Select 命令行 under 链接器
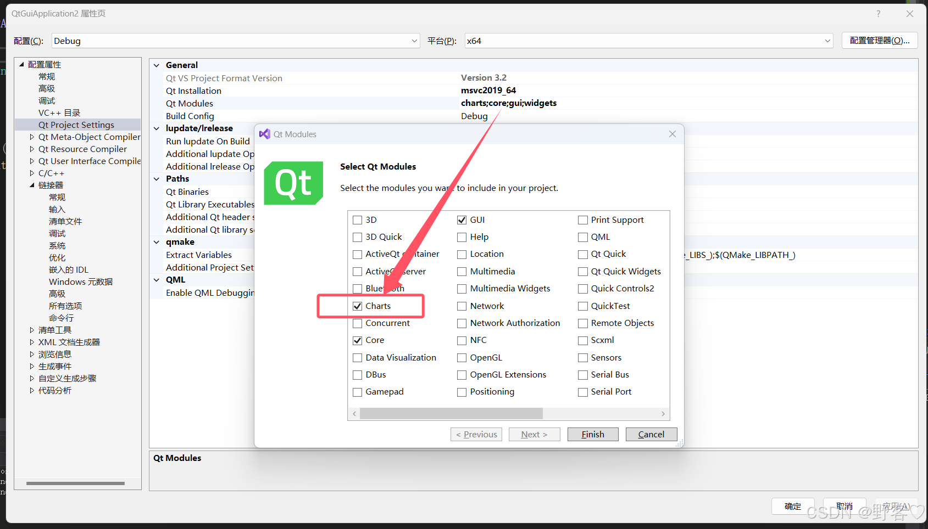Viewport: 928px width, 529px height. 61,318
